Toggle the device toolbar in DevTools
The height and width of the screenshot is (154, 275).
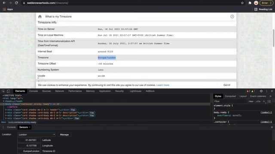point(8,91)
